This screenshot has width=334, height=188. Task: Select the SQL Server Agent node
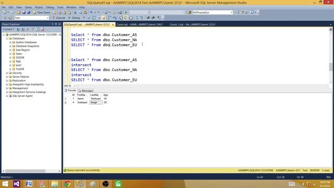point(22,96)
